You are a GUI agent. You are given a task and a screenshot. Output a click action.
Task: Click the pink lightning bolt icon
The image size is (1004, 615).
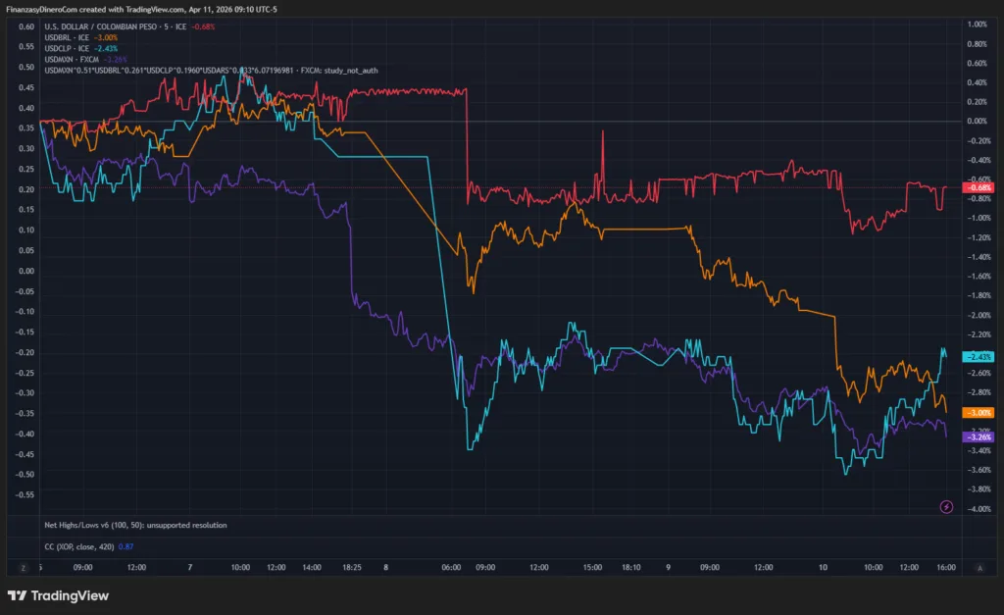click(945, 506)
